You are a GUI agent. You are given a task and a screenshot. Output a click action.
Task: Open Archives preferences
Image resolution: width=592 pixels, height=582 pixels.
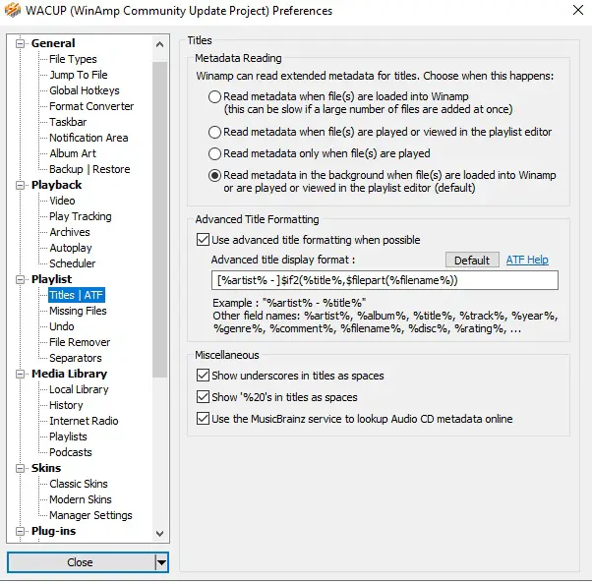[x=70, y=232]
